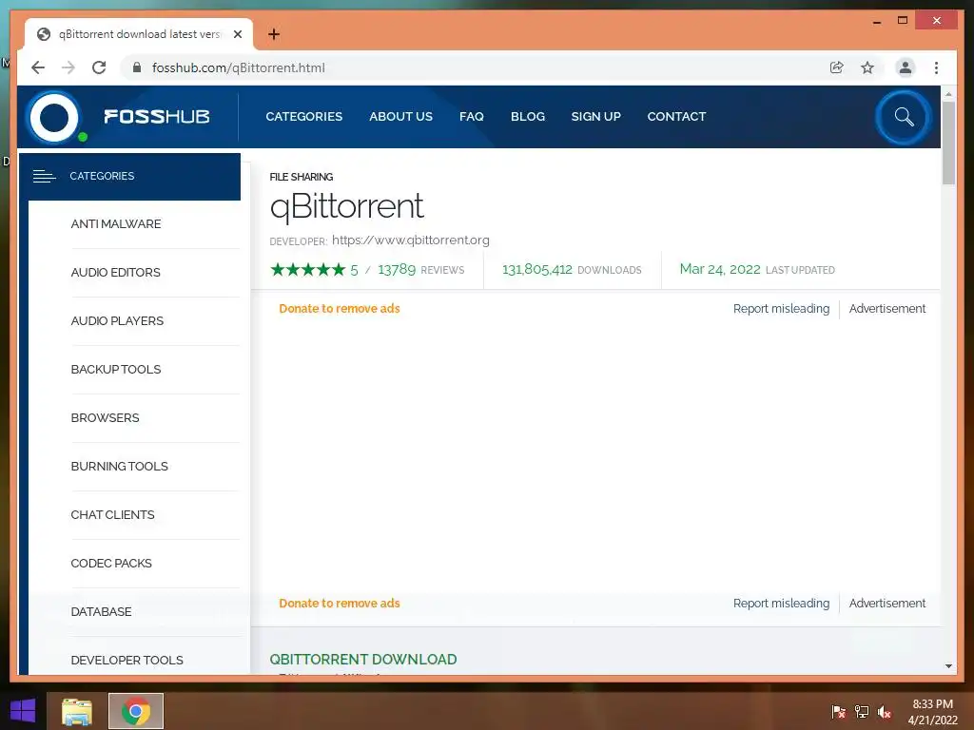Expand the CATEGORIES sidebar header
974x730 pixels.
(x=129, y=176)
